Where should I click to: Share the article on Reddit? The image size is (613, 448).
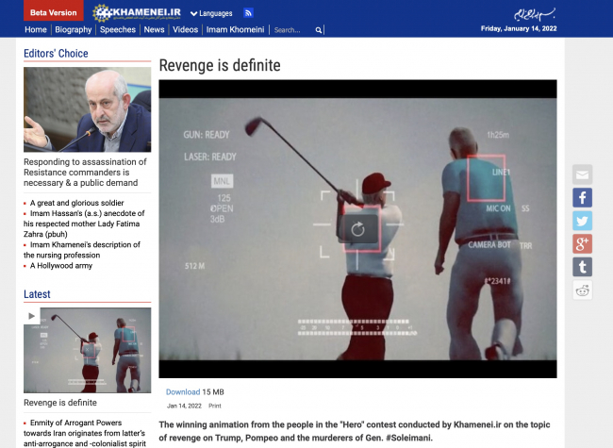click(582, 290)
